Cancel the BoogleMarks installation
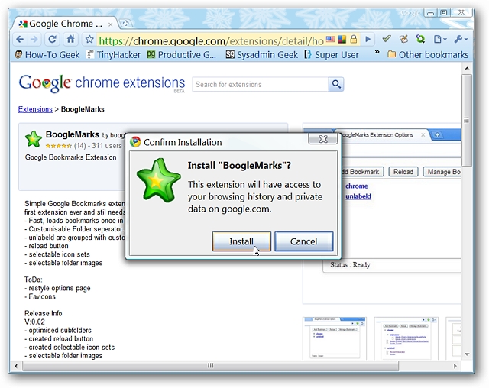489x388 pixels. tap(304, 241)
